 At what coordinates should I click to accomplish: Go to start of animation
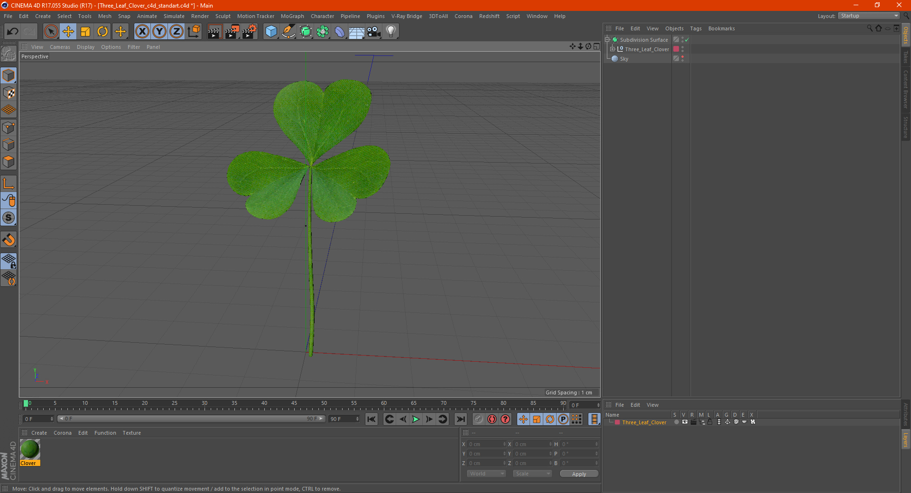[x=372, y=419]
